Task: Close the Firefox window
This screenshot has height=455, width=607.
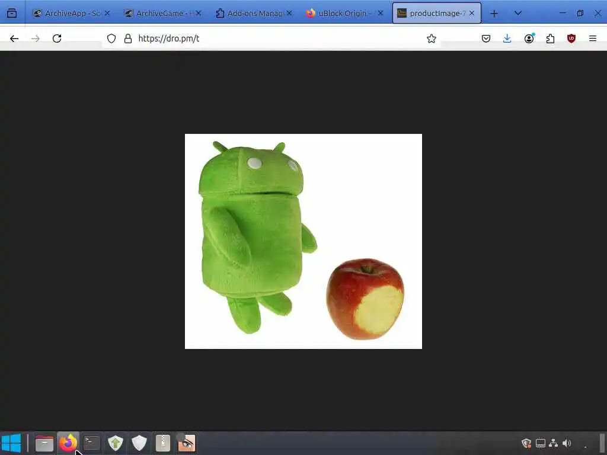Action: 598,13
